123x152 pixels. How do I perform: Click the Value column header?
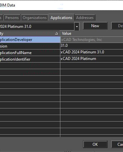(92, 33)
